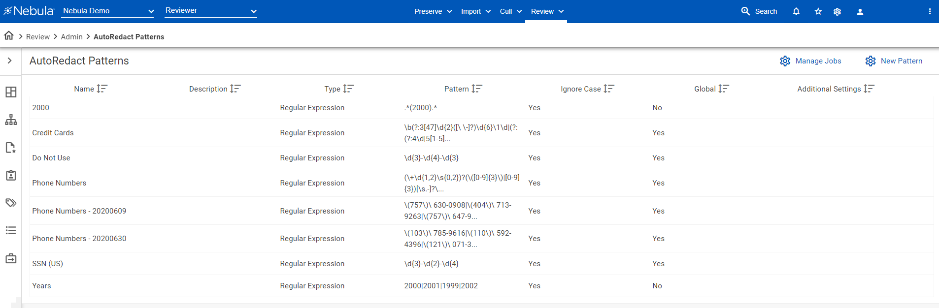
Task: Click the New Pattern button
Action: coord(894,61)
